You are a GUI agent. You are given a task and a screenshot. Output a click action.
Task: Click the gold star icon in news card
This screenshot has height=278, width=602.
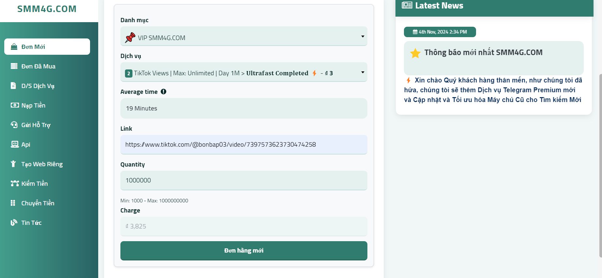coord(415,53)
